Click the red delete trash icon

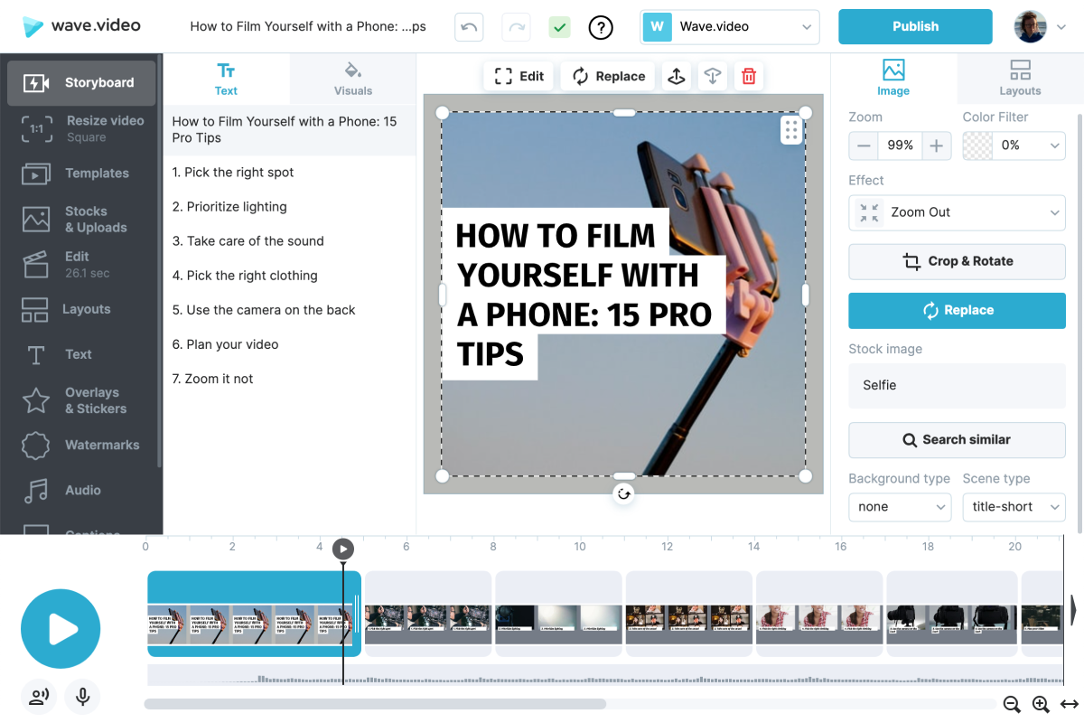tap(749, 76)
